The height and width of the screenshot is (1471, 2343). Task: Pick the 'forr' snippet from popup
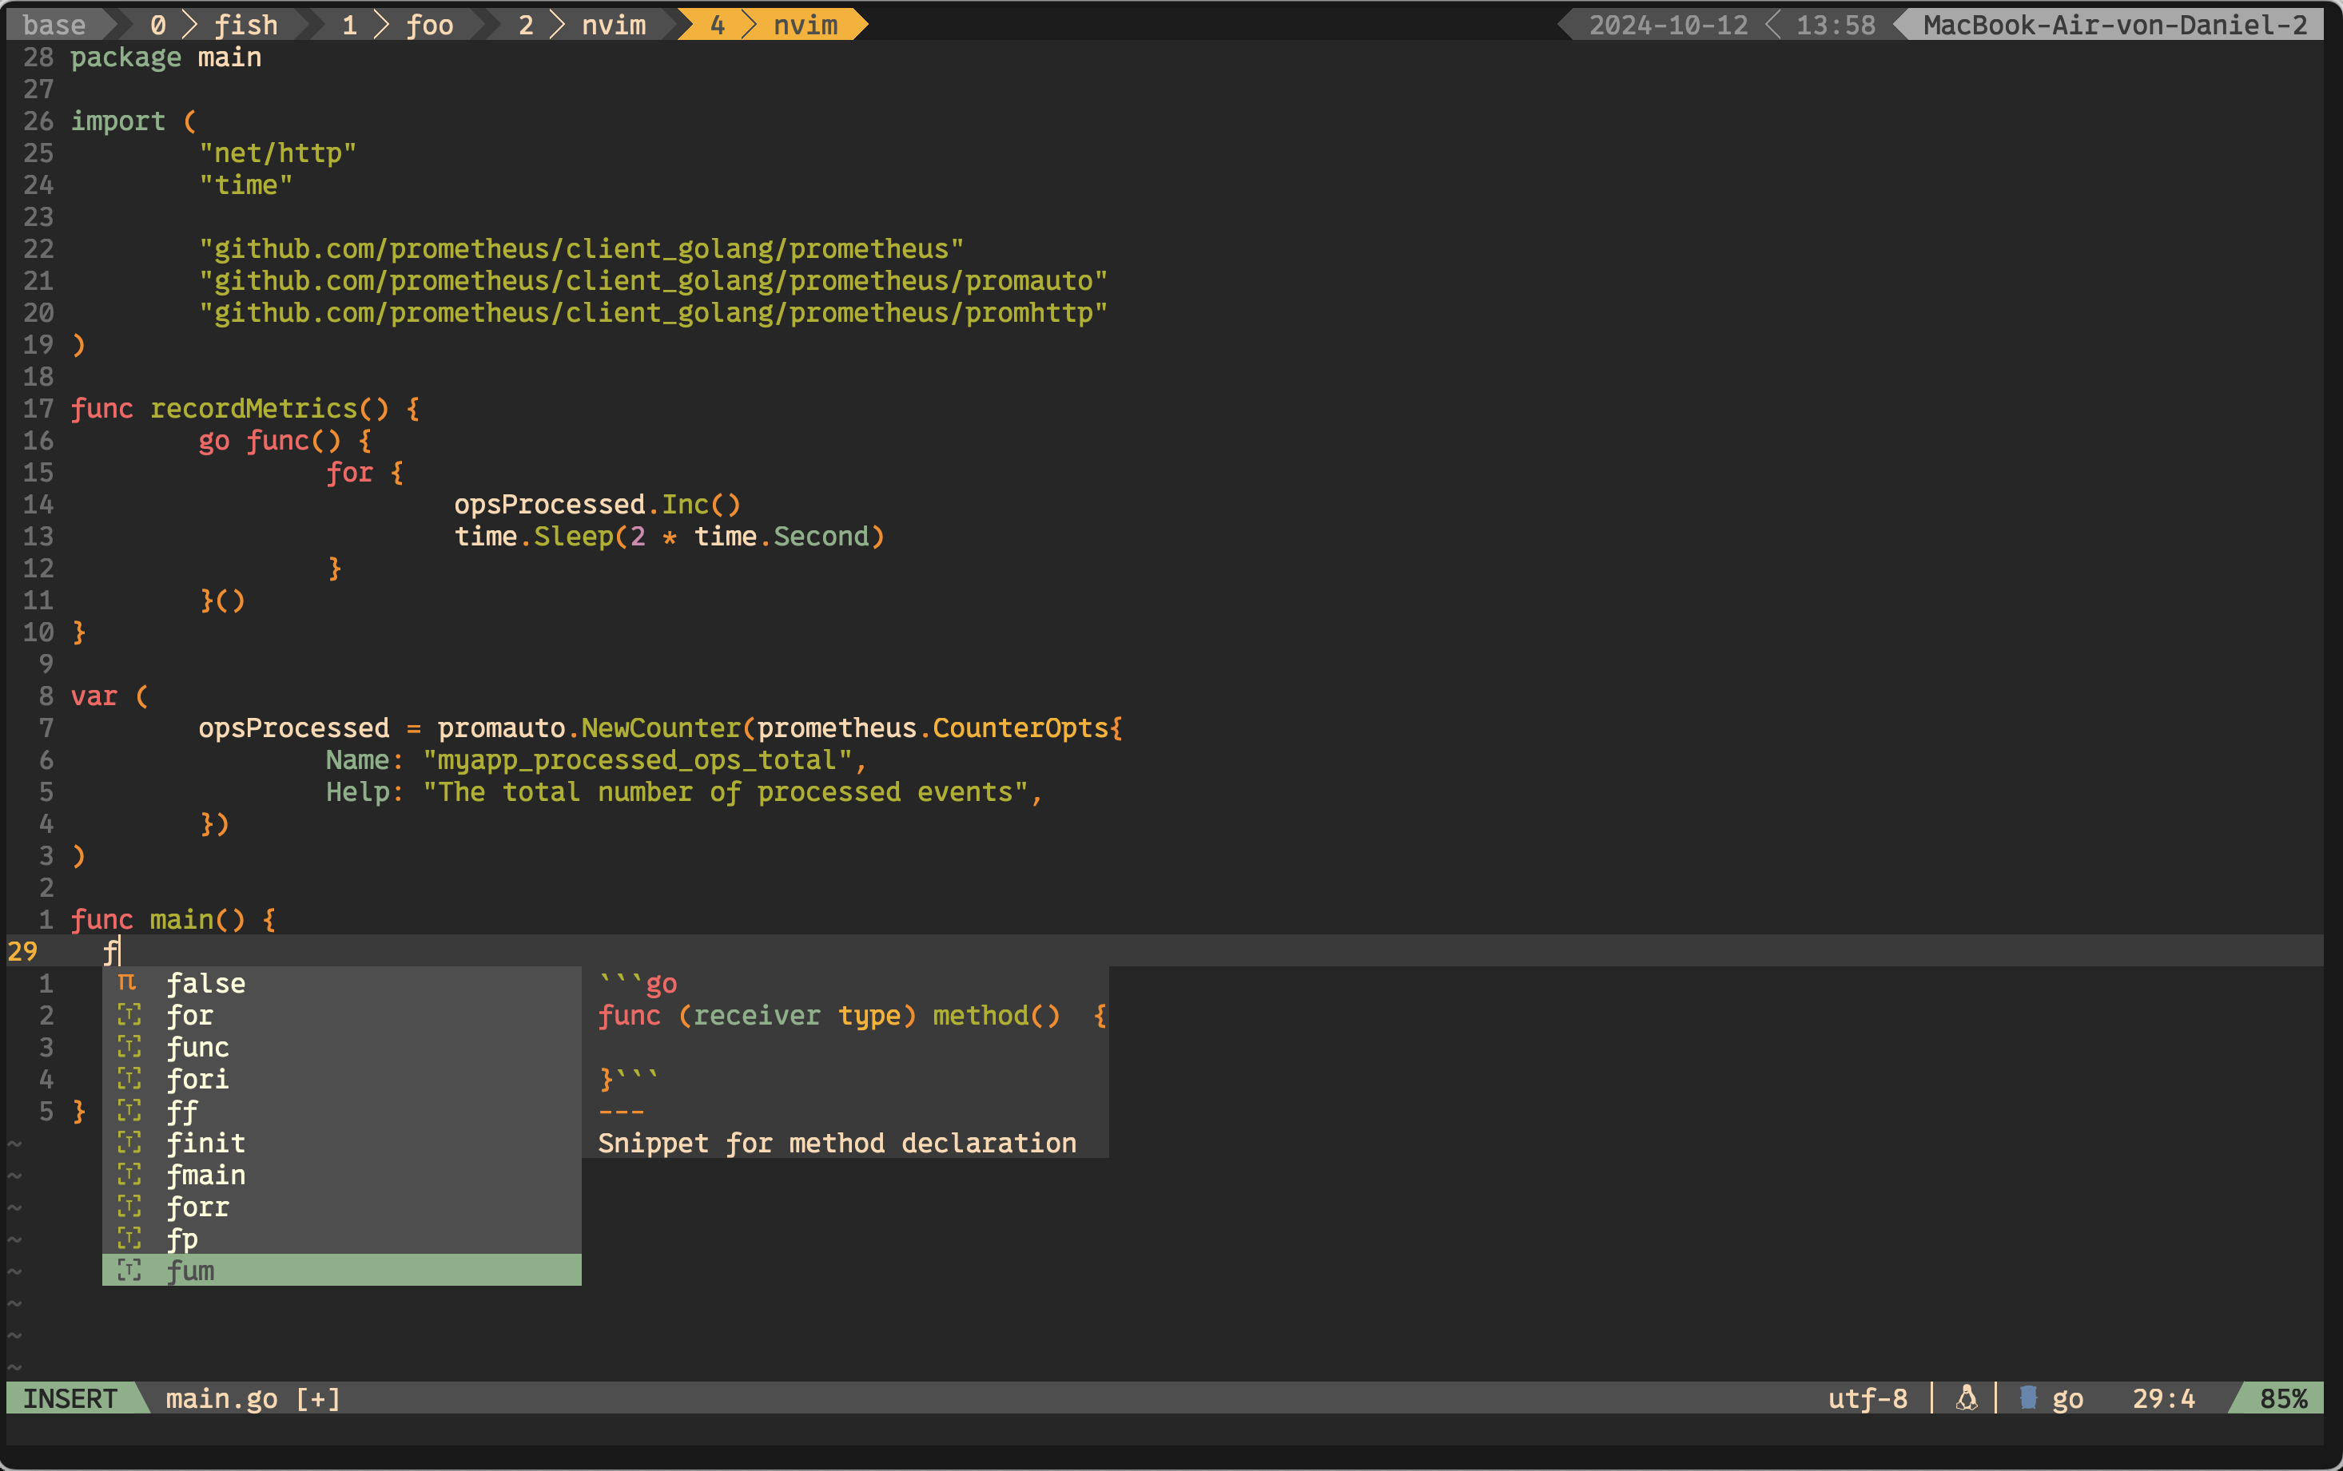tap(197, 1207)
